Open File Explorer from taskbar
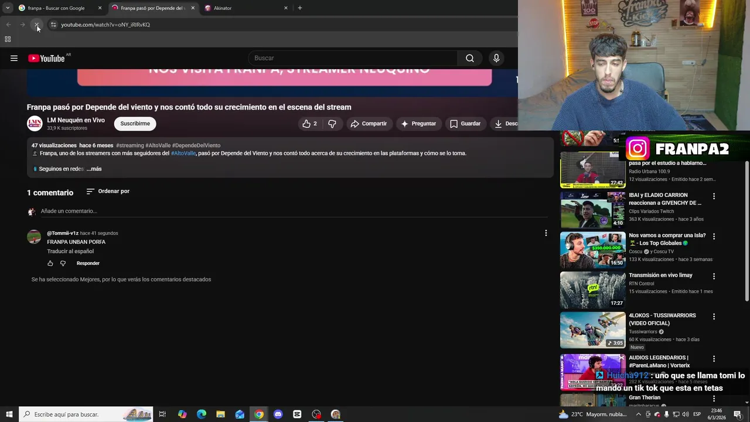Image resolution: width=750 pixels, height=422 pixels. (x=220, y=414)
